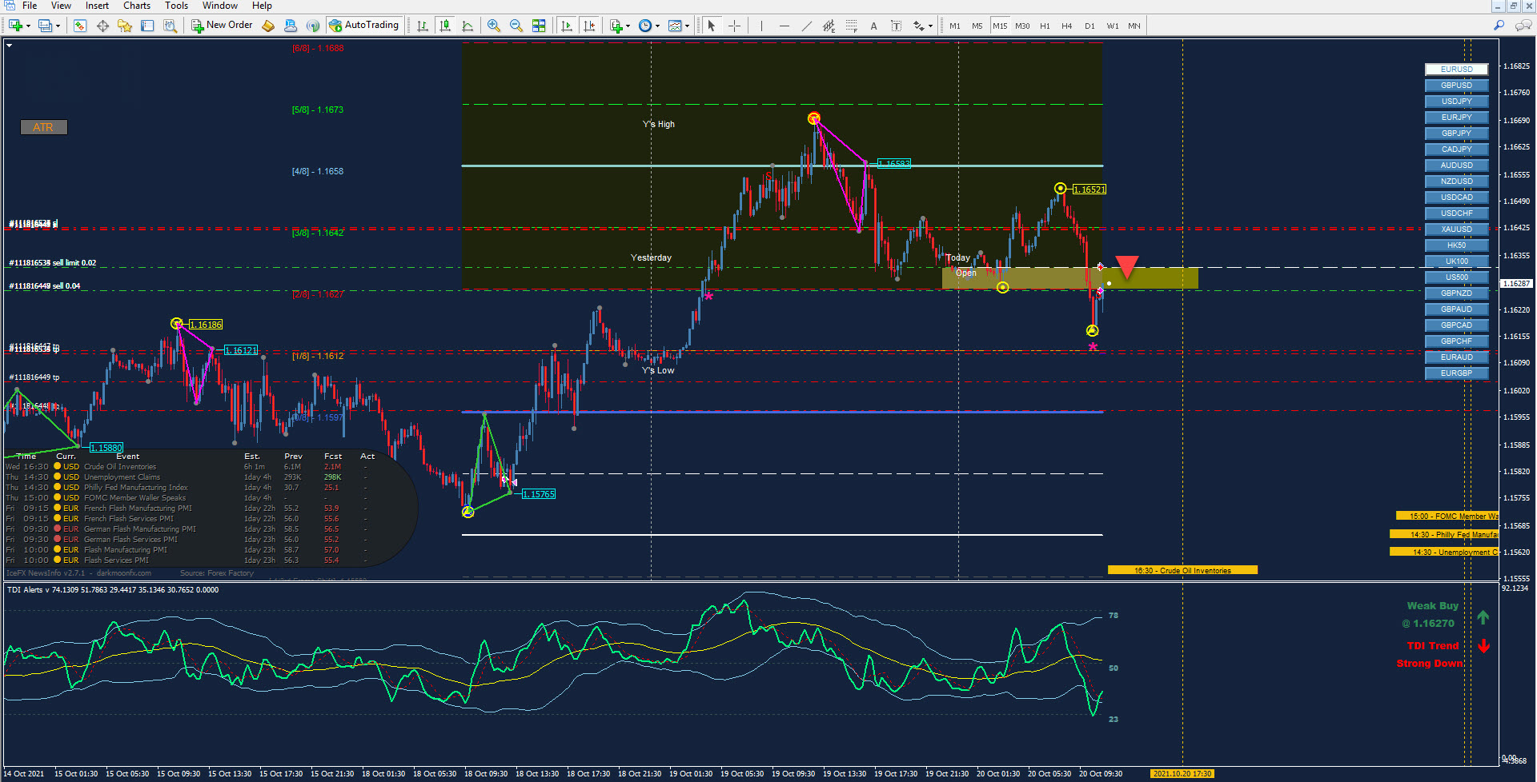The image size is (1537, 782).
Task: Open the Profiles toolbar icon
Action: [45, 26]
